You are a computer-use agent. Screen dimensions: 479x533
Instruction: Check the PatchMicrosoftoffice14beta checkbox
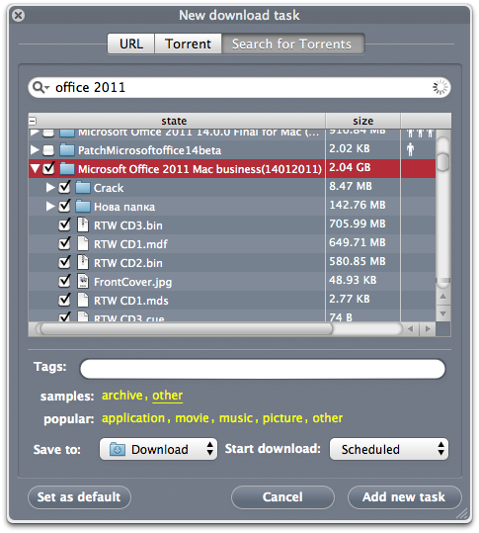coord(48,150)
